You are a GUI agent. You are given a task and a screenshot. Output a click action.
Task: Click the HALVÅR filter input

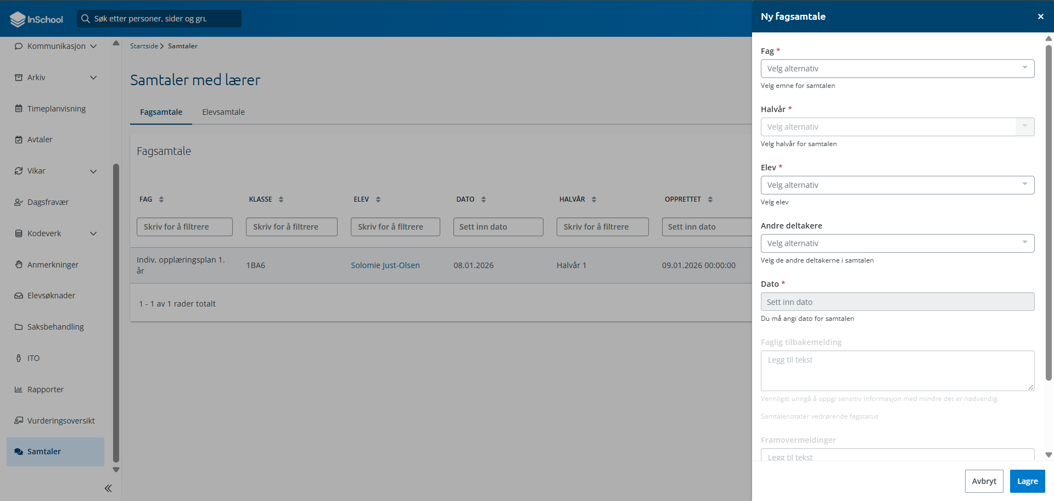602,227
